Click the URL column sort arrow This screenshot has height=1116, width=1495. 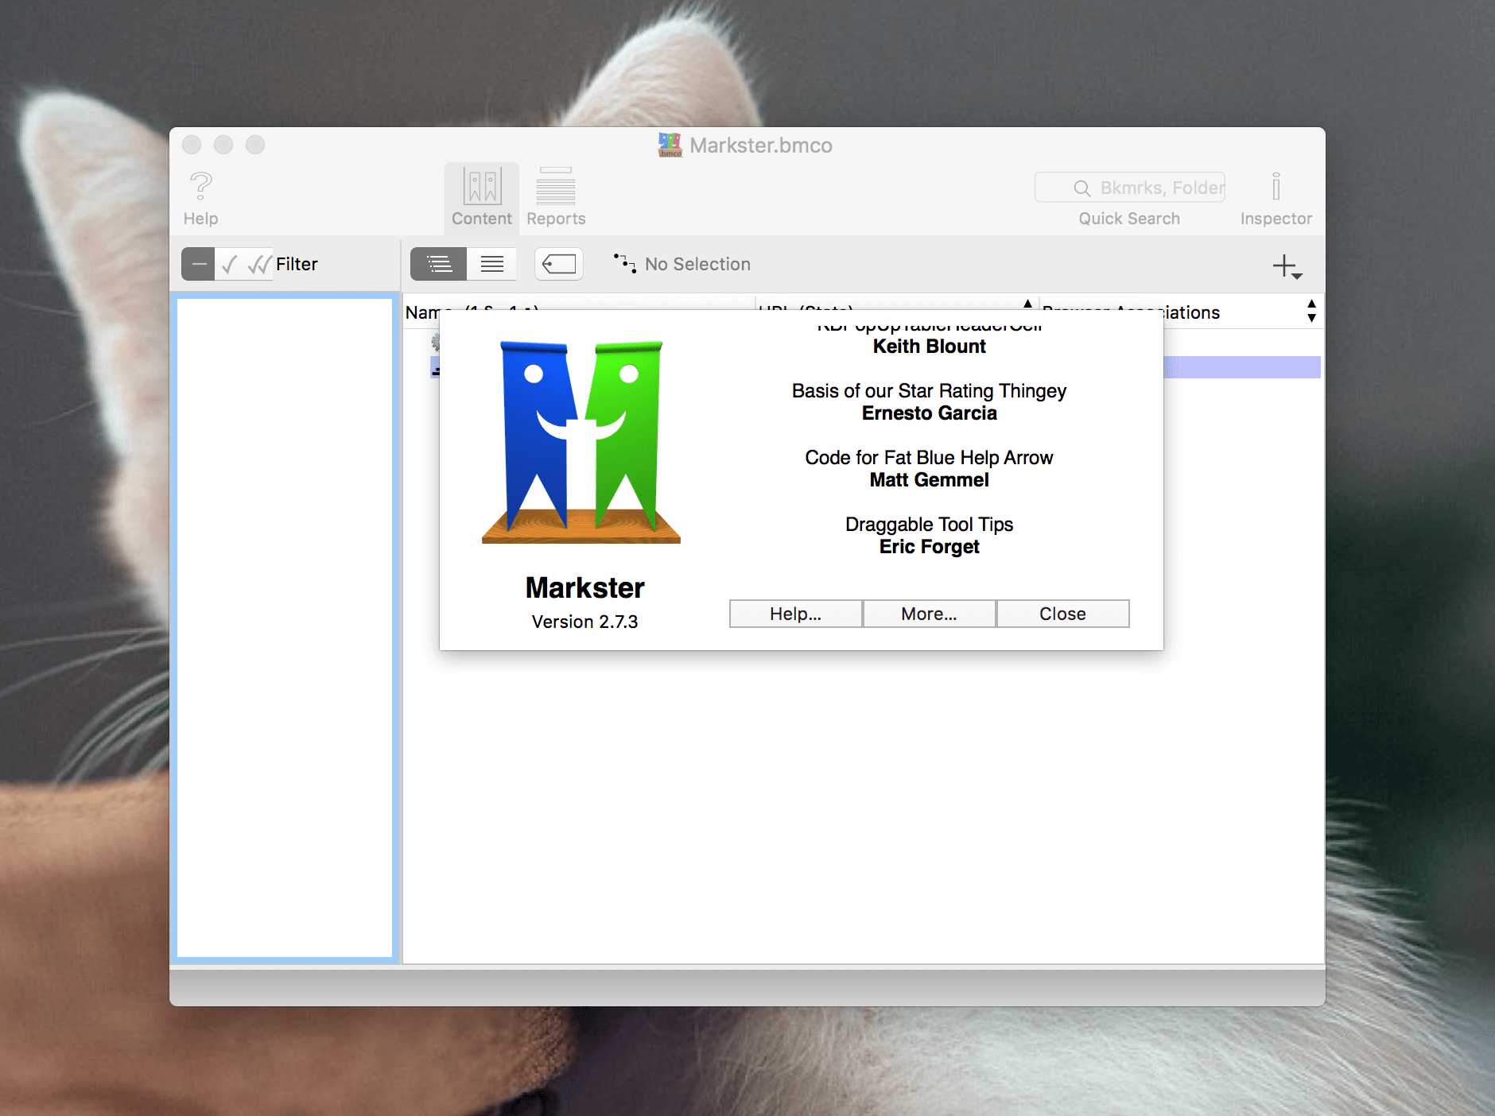[1027, 304]
